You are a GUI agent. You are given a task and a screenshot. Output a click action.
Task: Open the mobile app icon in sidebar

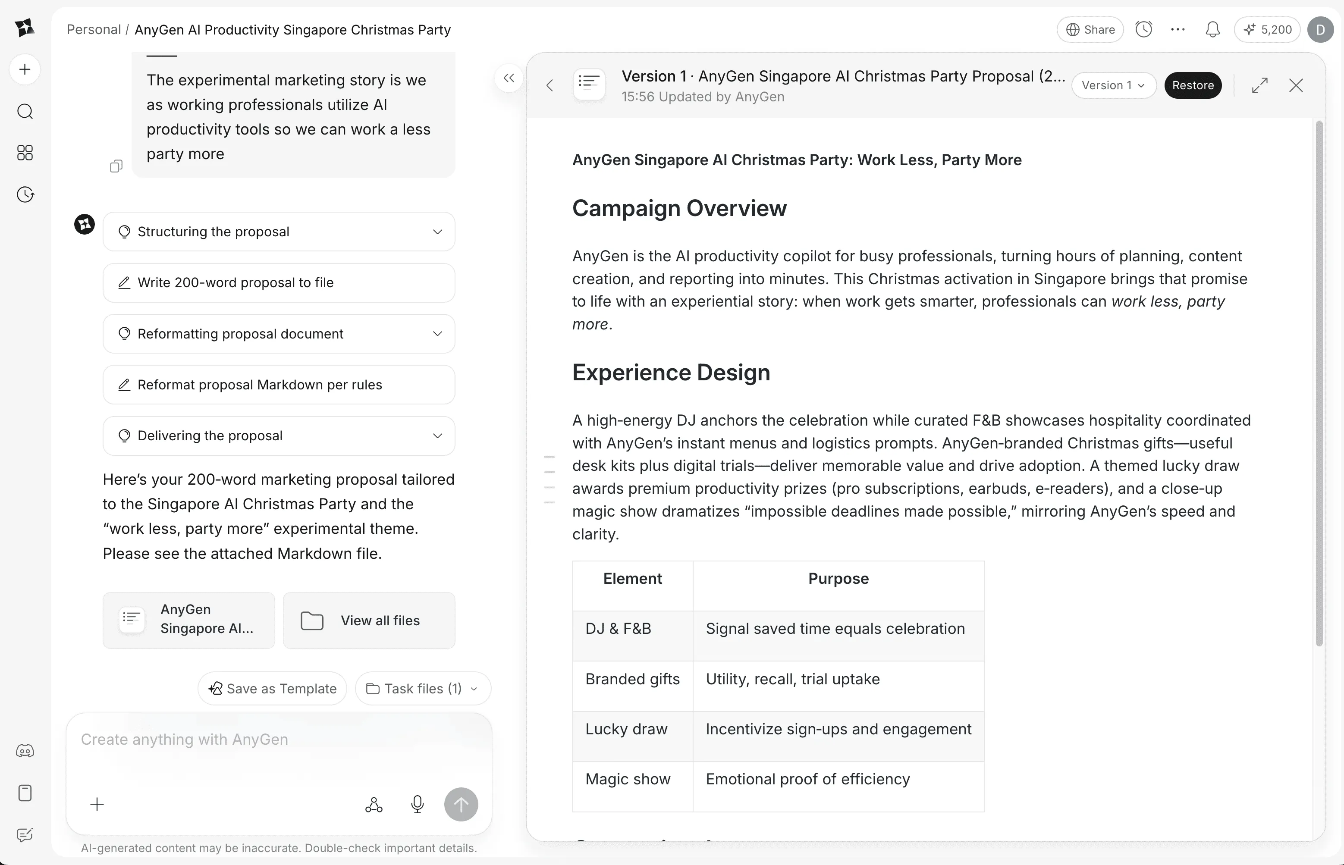[25, 793]
